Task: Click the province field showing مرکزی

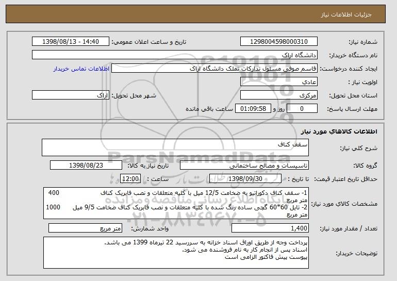Action: (x=279, y=95)
